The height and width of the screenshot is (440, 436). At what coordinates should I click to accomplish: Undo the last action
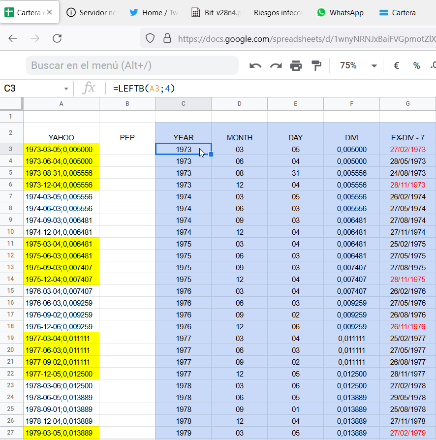pos(255,65)
